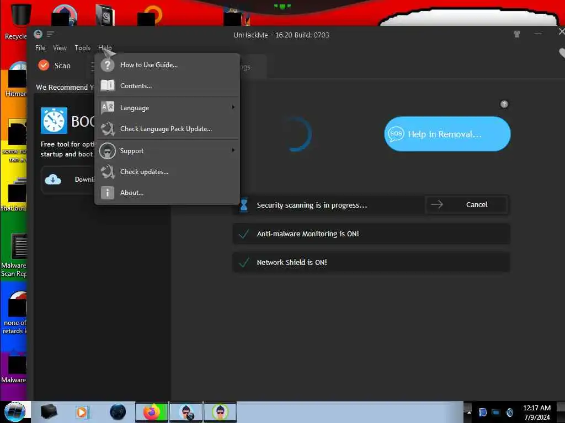Image resolution: width=565 pixels, height=423 pixels.
Task: Expand the Language submenu
Action: [x=167, y=108]
